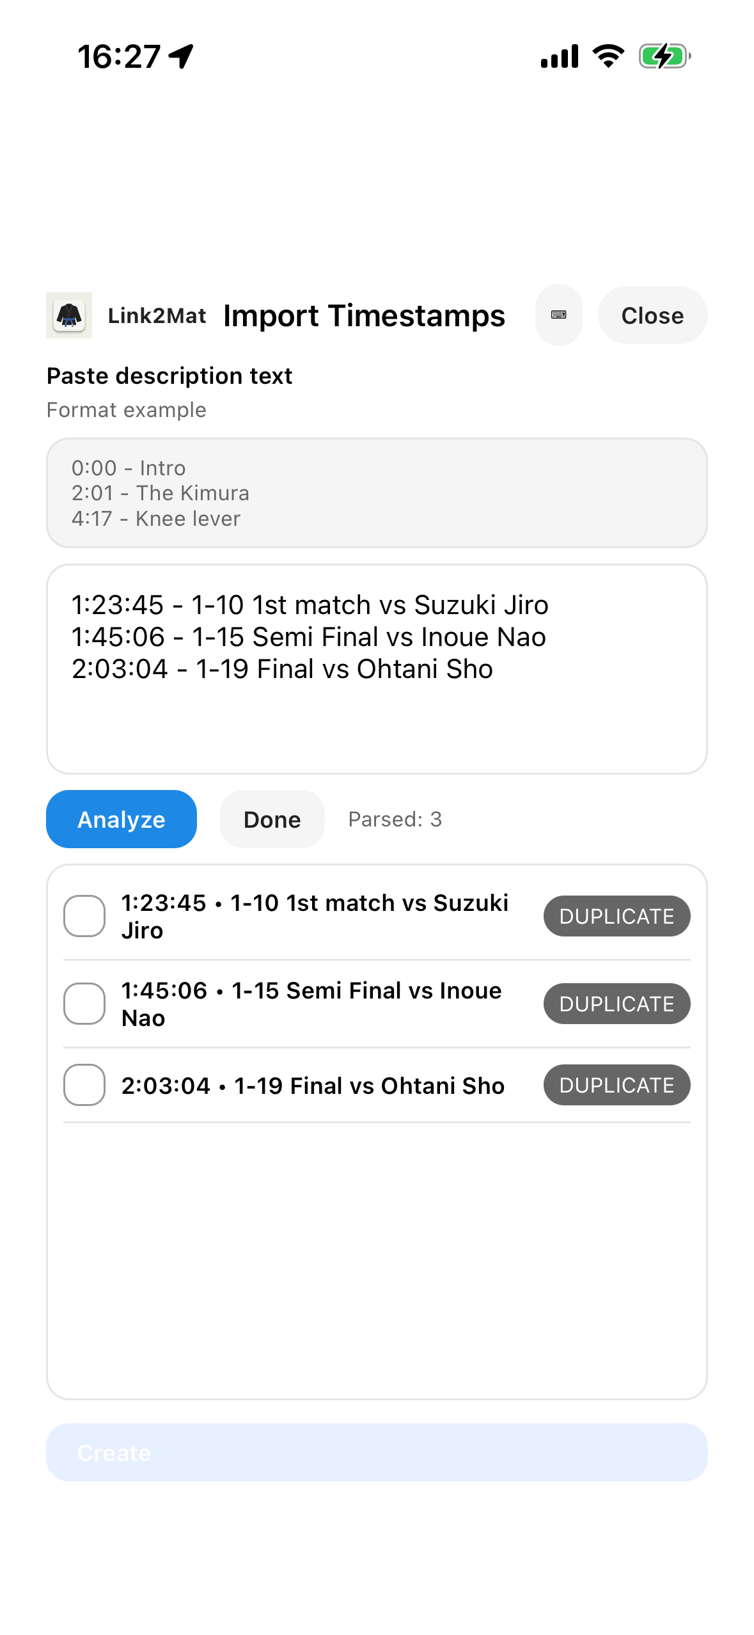Close the Import Timestamps sheet
Image resolution: width=754 pixels, height=1635 pixels.
click(652, 315)
